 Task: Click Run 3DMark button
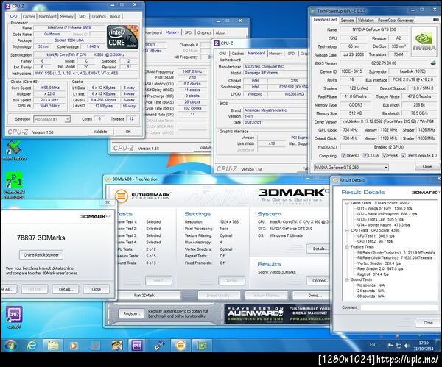click(144, 296)
